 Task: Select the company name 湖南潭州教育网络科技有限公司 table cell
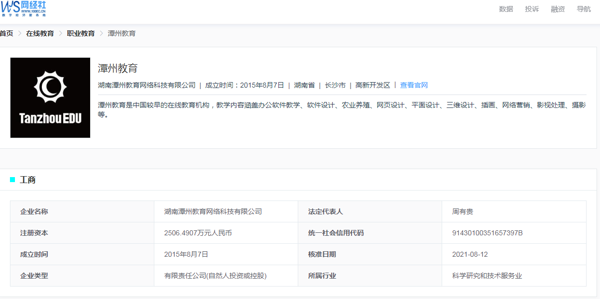click(213, 211)
